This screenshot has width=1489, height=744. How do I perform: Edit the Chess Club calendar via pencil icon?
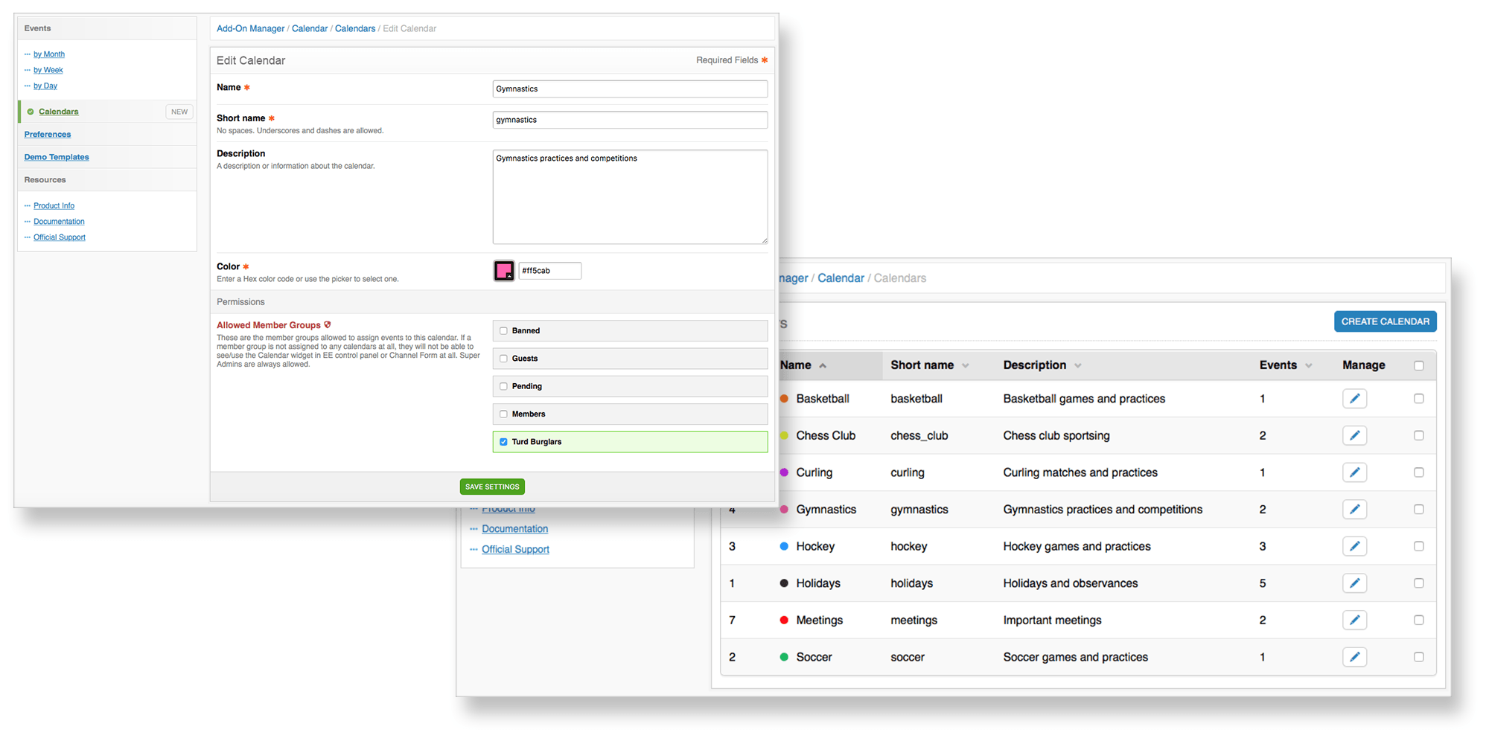pyautogui.click(x=1354, y=435)
